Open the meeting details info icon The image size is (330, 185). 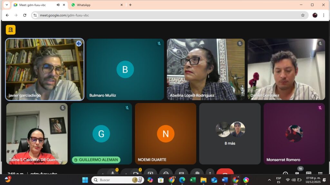point(285,173)
